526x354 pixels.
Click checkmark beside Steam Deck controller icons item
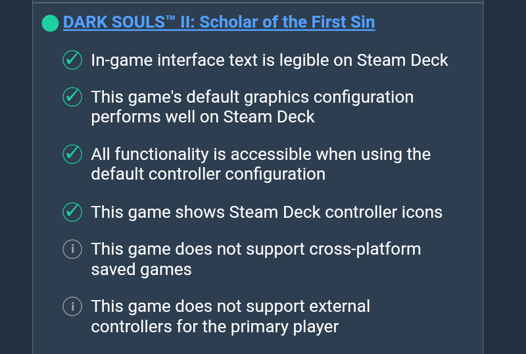pos(72,213)
